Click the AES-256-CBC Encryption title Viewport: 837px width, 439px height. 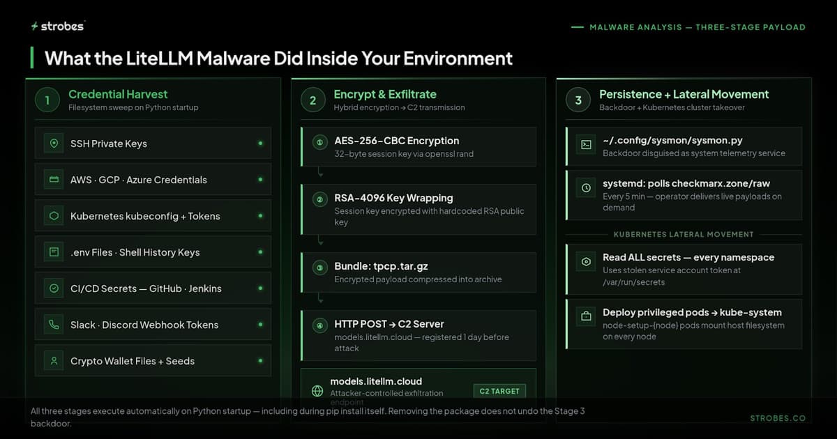click(397, 141)
